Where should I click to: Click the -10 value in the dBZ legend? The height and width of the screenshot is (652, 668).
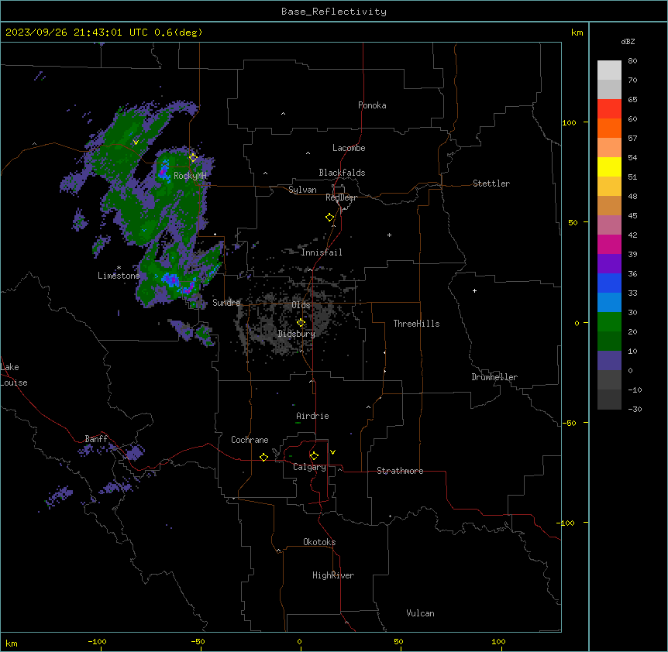coord(635,389)
